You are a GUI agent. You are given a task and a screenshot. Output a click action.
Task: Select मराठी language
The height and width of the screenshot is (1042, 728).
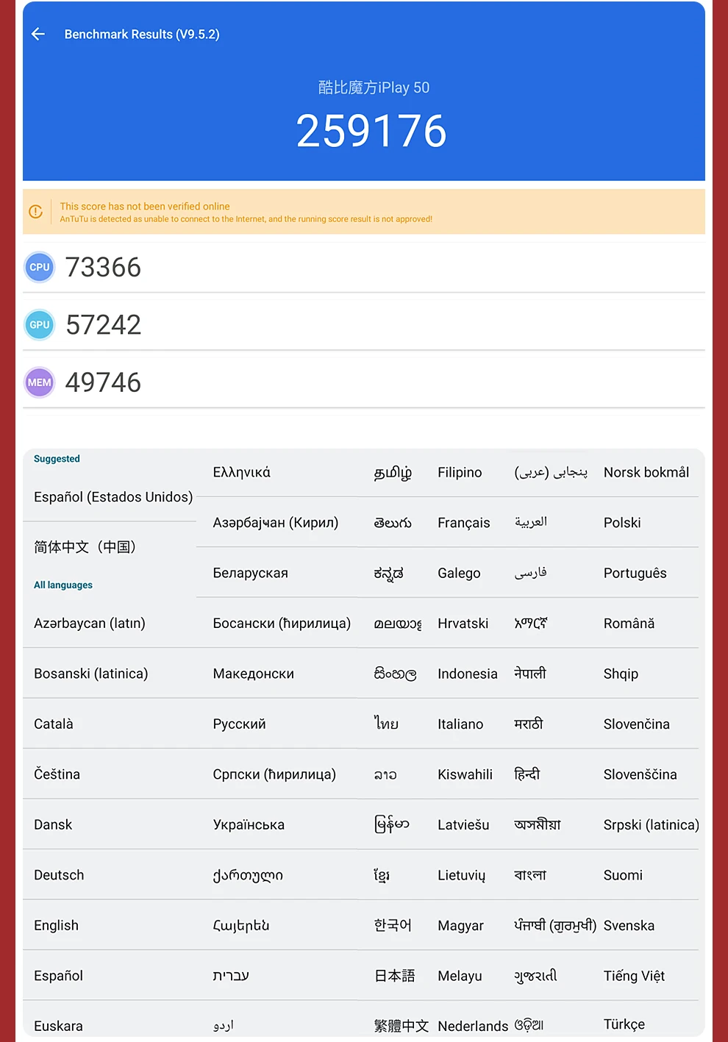[x=529, y=724]
